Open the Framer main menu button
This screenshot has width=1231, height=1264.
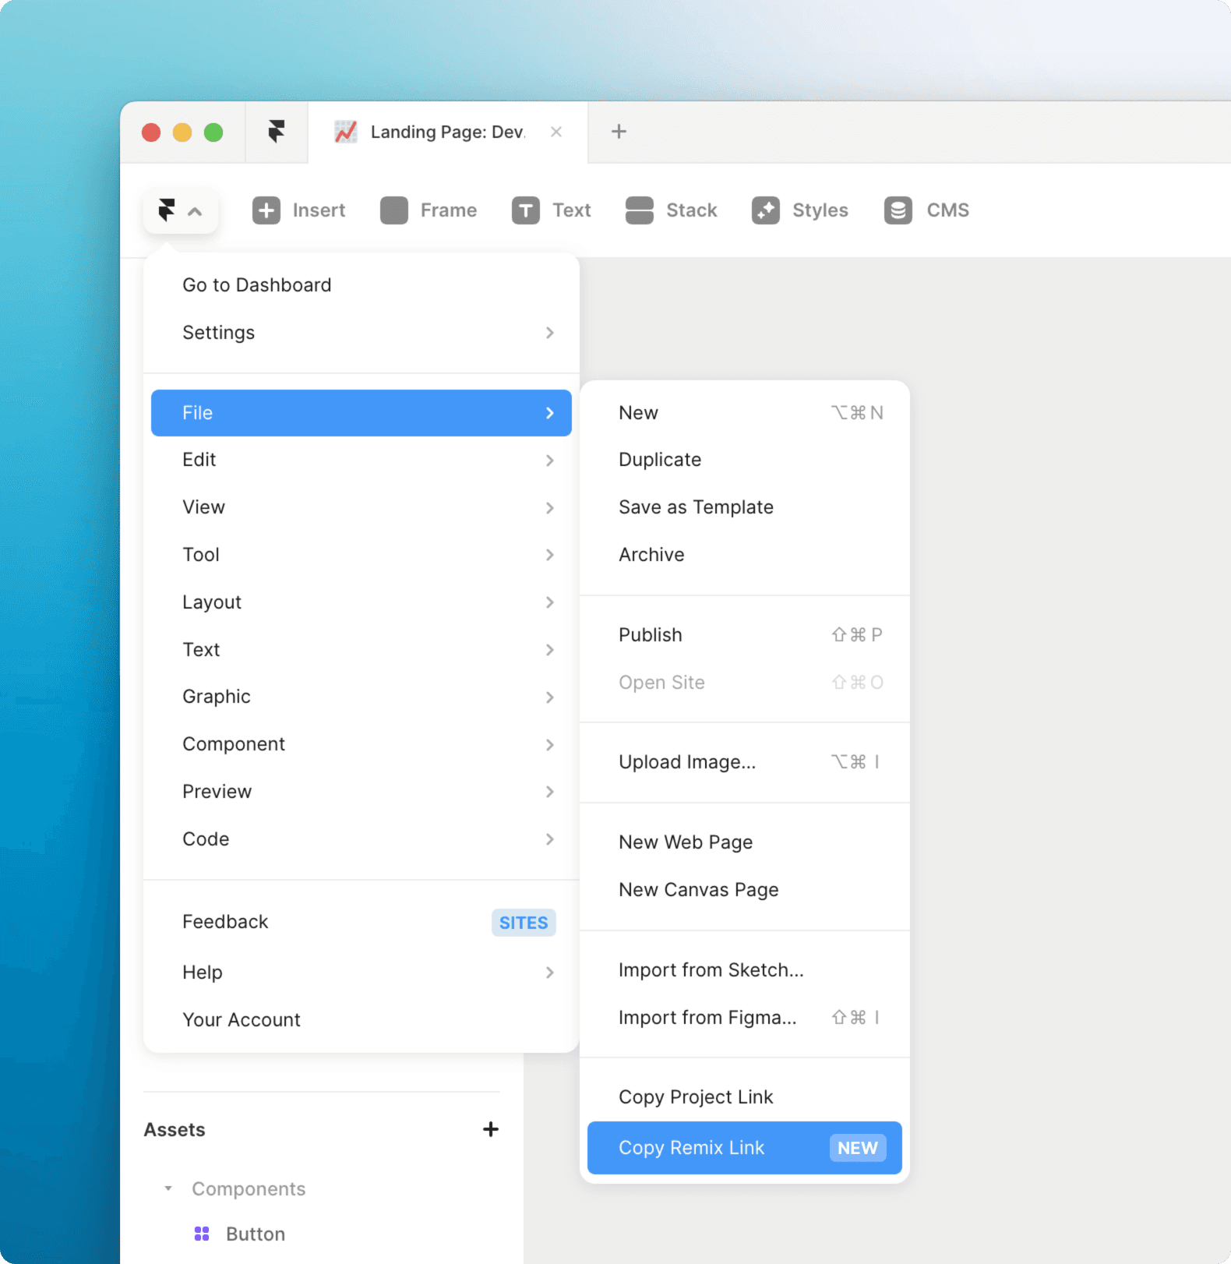180,210
